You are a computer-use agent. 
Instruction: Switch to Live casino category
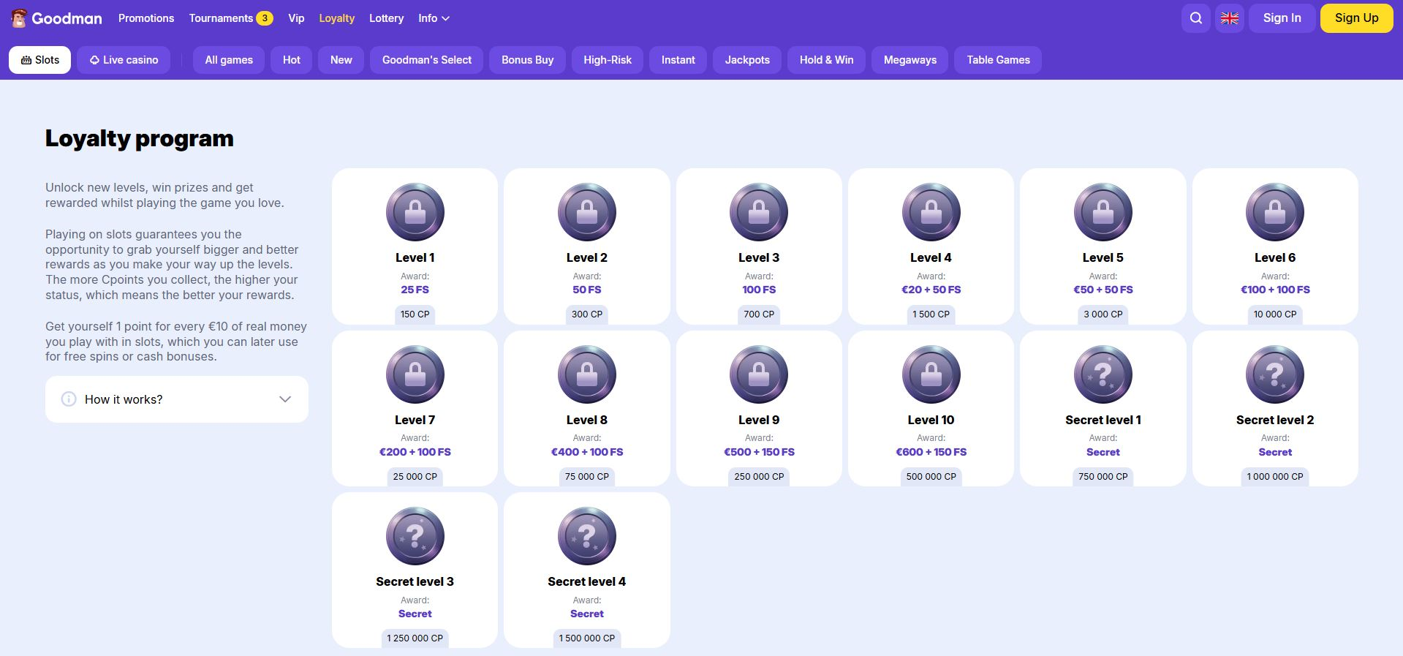pyautogui.click(x=124, y=60)
